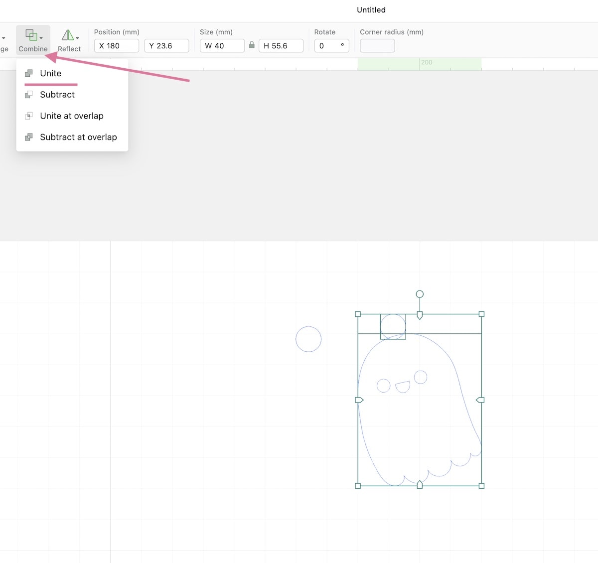Click the Position (mm) label
Viewport: 598px width, 563px height.
[x=117, y=32]
